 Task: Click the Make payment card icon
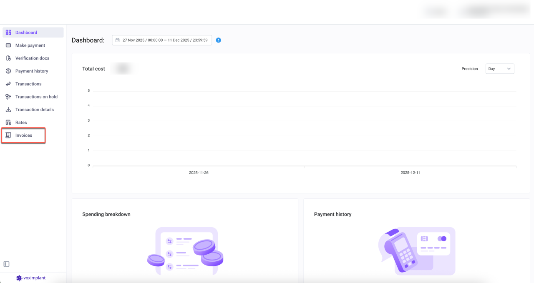[8, 45]
